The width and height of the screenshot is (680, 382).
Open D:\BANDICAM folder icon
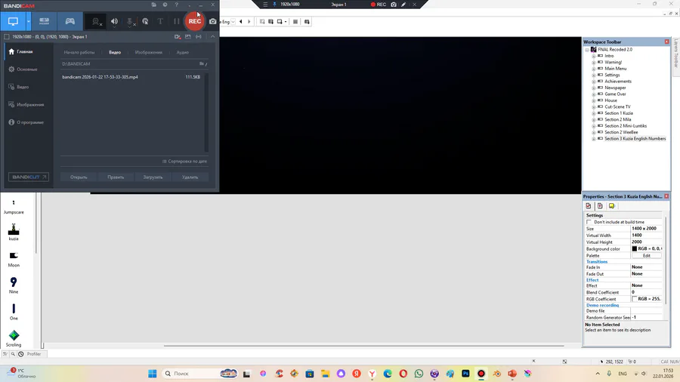[202, 63]
